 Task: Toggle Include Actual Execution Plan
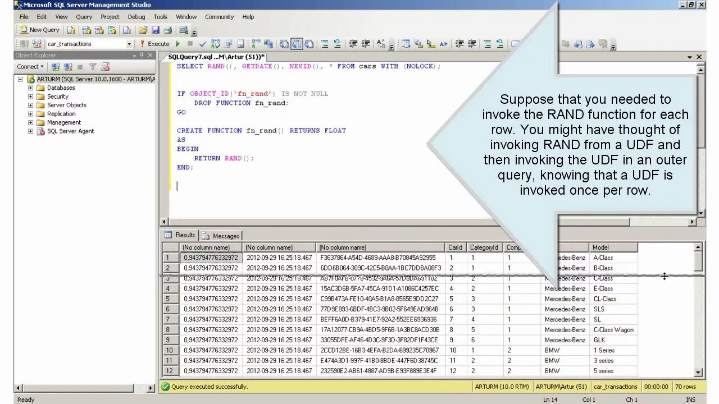coord(256,44)
